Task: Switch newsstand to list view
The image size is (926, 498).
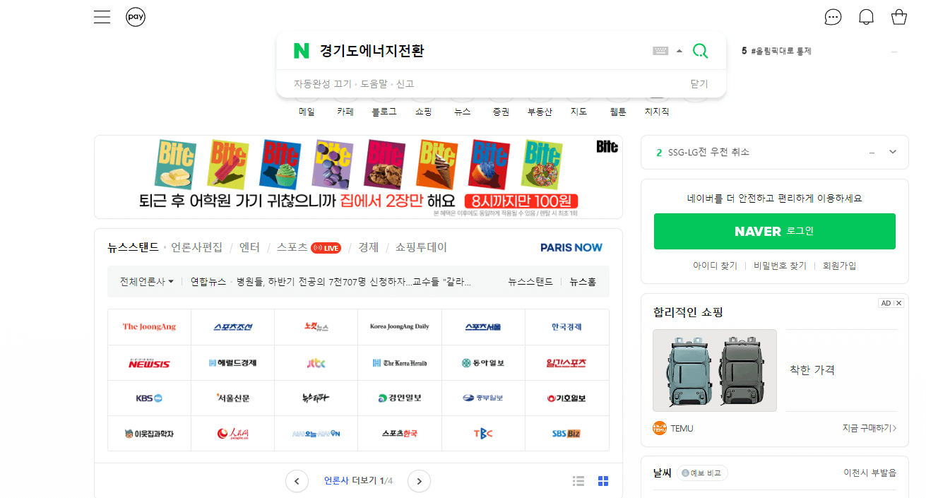Action: coord(578,481)
